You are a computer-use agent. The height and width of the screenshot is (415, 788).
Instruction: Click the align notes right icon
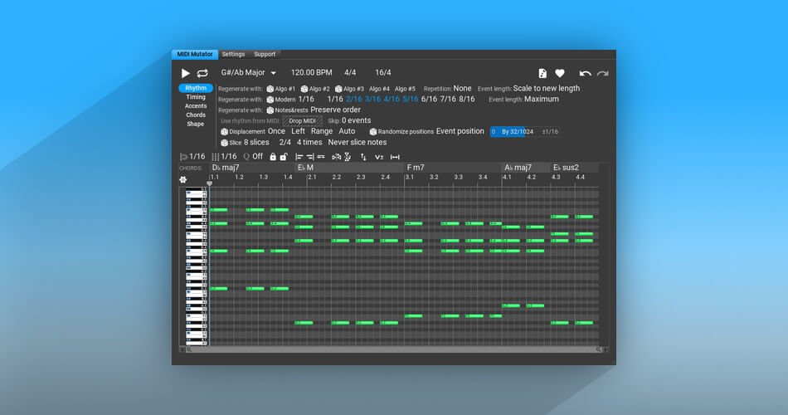pyautogui.click(x=310, y=157)
